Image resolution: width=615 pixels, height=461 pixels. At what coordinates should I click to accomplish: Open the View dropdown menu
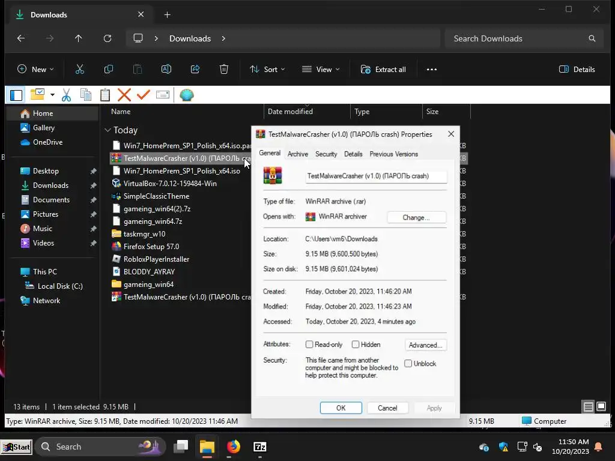pos(321,70)
